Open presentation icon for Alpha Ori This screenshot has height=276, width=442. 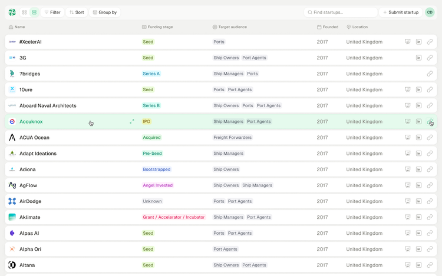point(408,249)
